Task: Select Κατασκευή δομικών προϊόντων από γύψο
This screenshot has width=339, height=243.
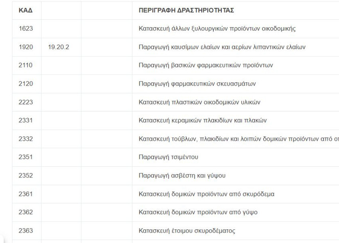Action: [198, 212]
